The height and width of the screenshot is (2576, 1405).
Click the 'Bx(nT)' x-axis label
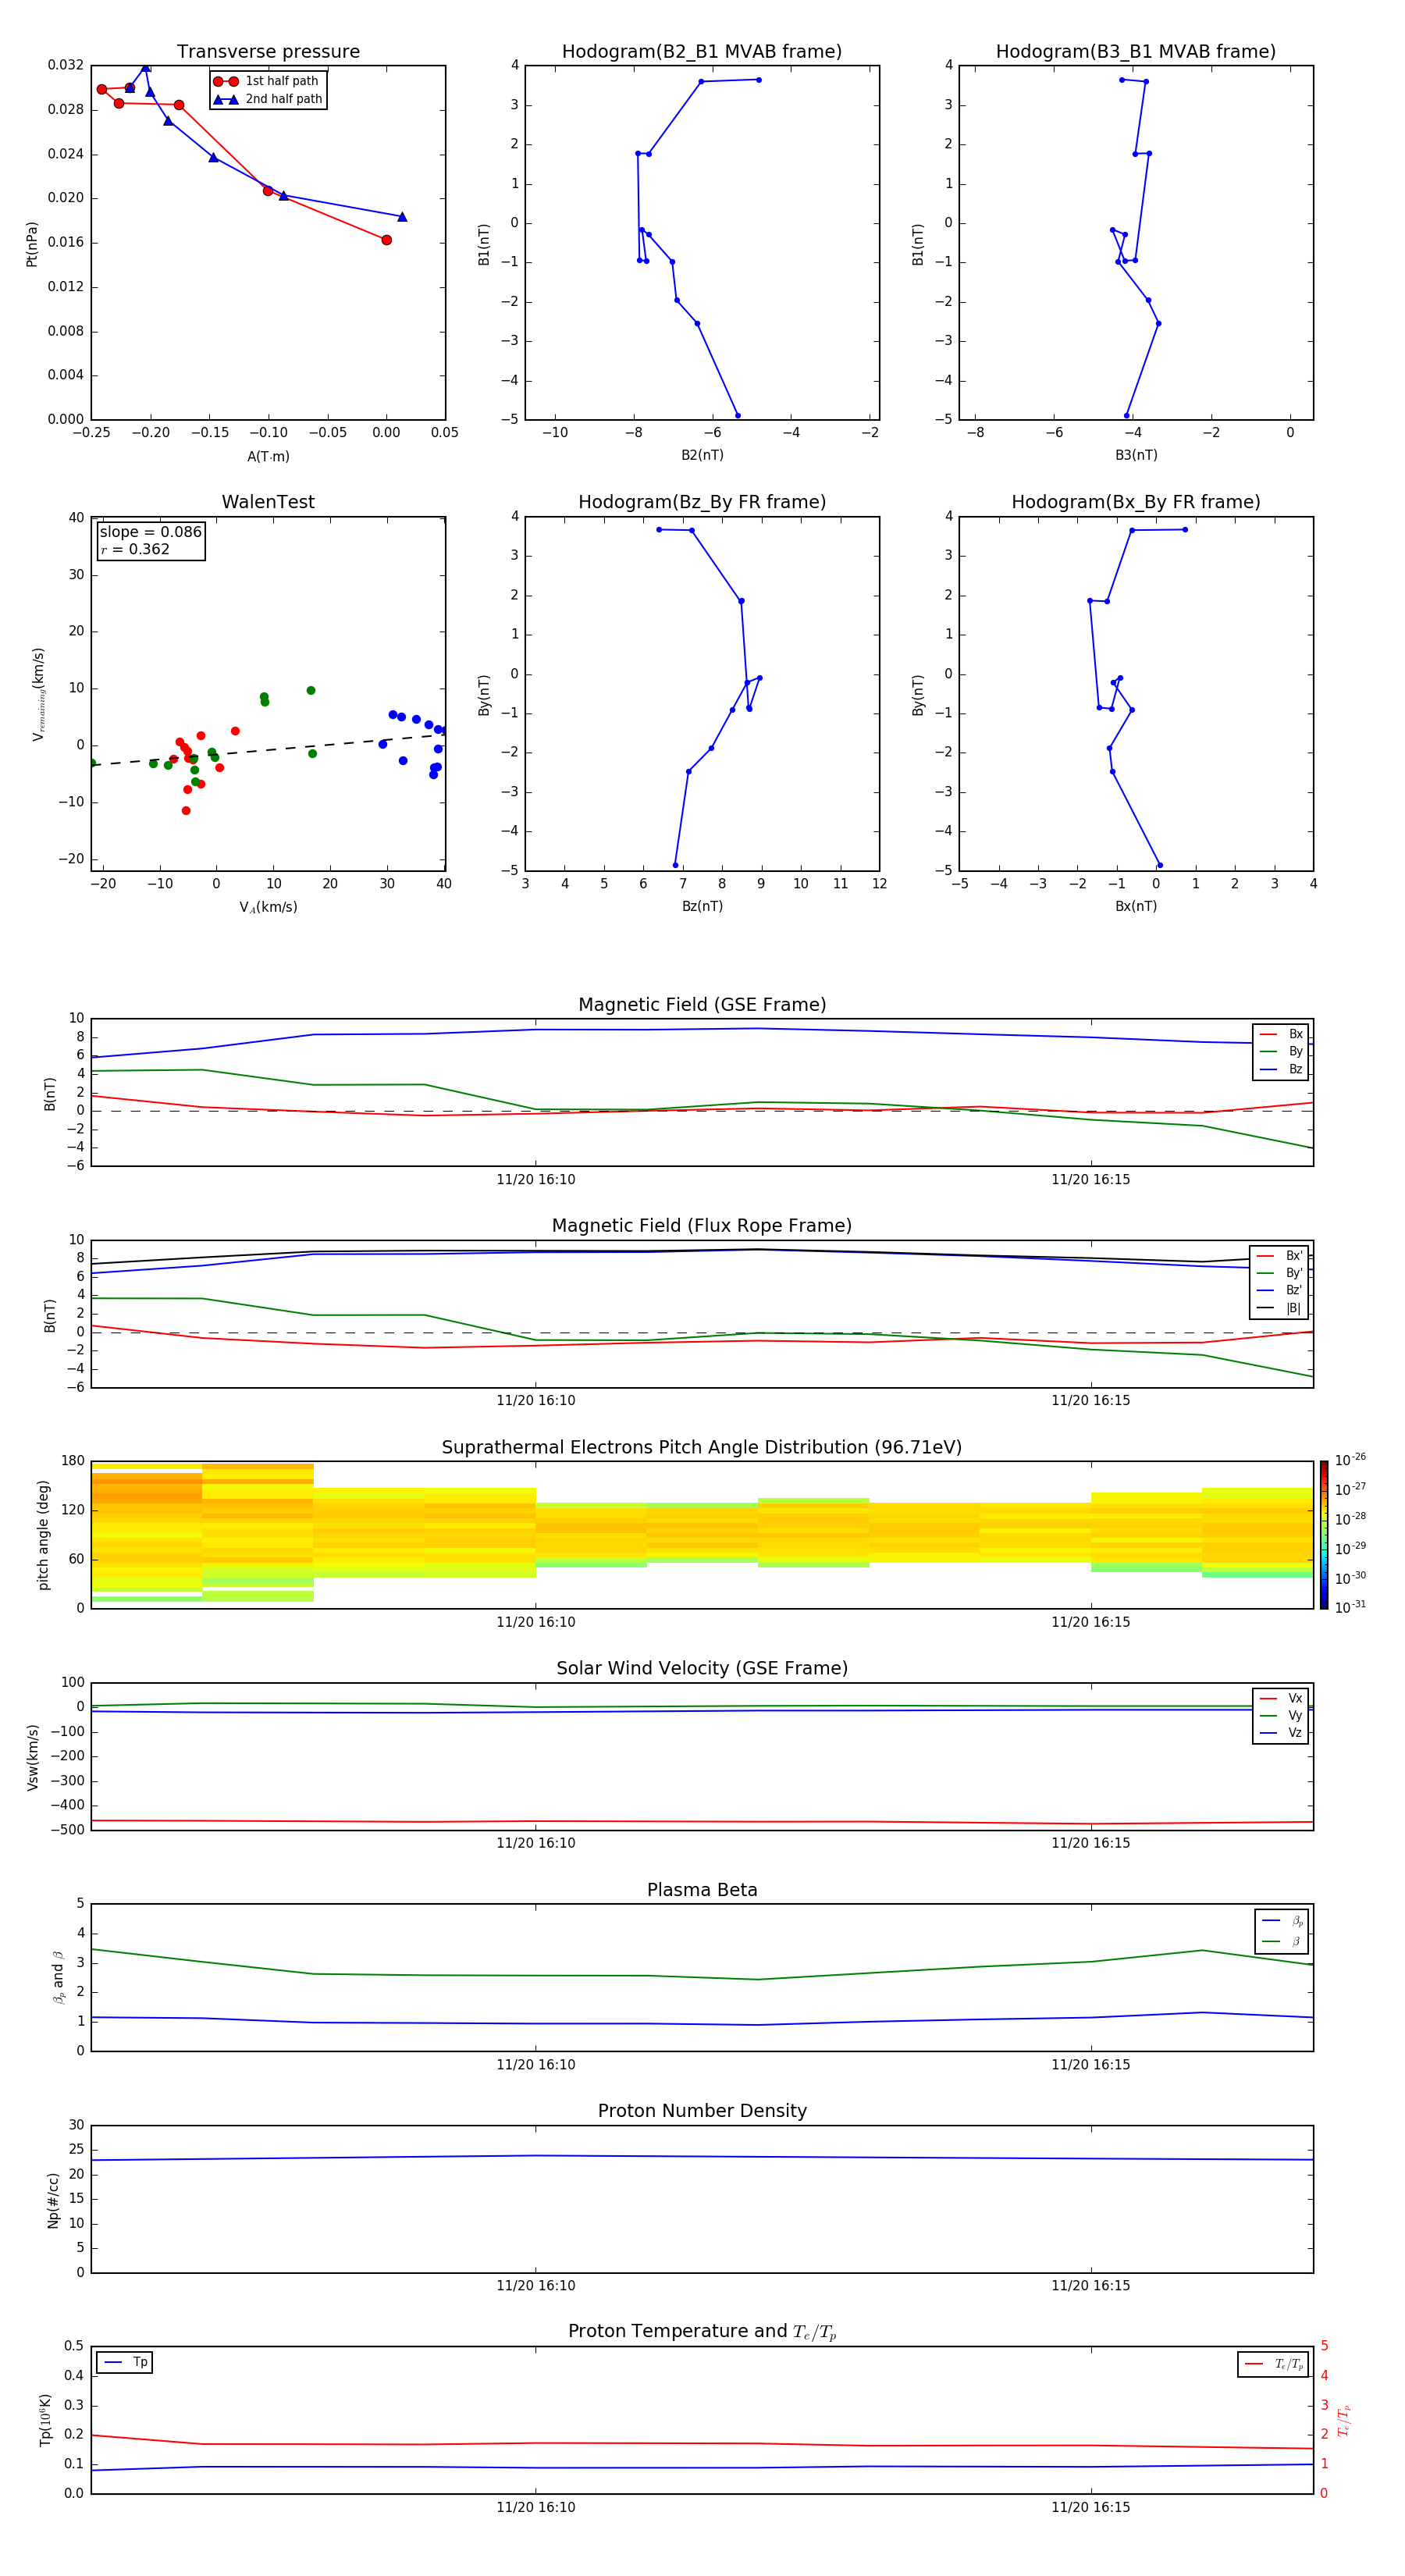point(1136,906)
